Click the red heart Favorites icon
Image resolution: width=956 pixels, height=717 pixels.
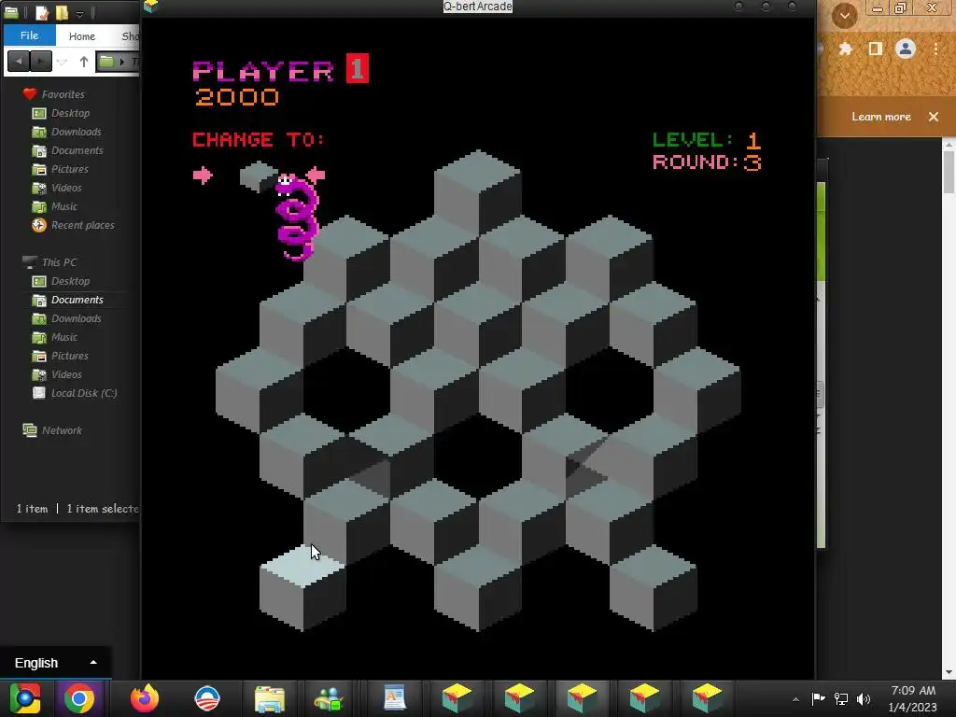click(x=30, y=94)
